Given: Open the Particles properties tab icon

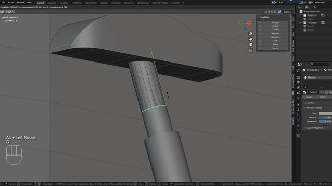Looking at the screenshot, I should coord(298,115).
